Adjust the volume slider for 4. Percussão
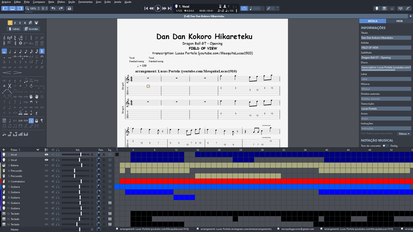Image resolution: width=413 pixels, height=232 pixels. click(x=75, y=171)
